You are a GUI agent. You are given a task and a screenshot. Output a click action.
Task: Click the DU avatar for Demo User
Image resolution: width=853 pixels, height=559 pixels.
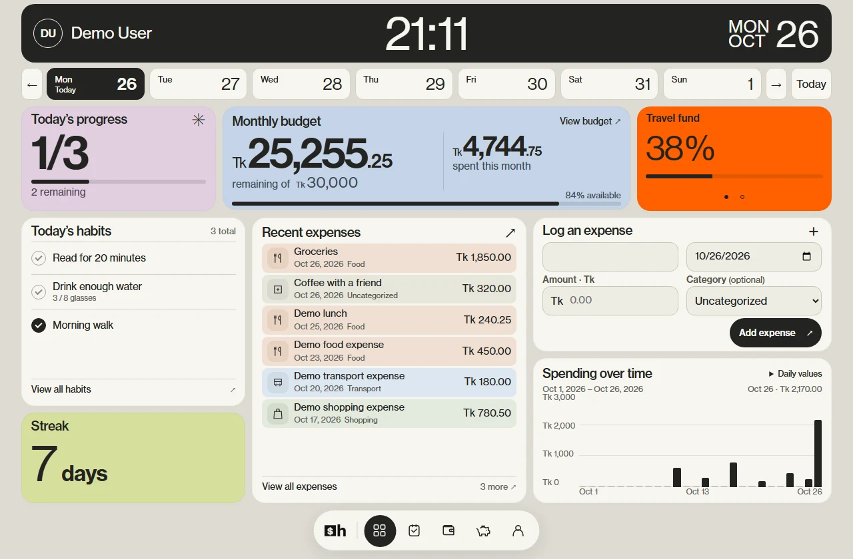48,33
